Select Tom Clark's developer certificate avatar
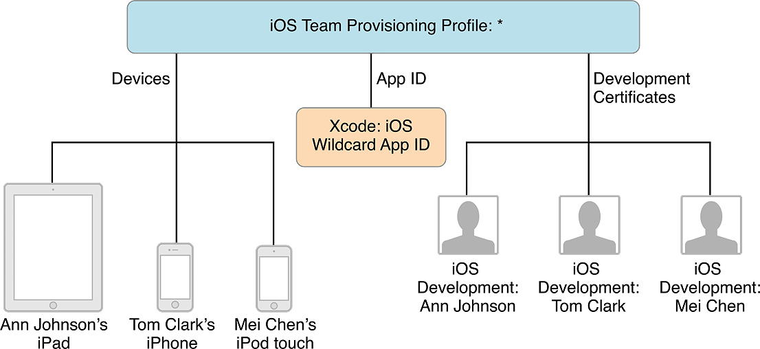The height and width of the screenshot is (349, 760). 589,225
